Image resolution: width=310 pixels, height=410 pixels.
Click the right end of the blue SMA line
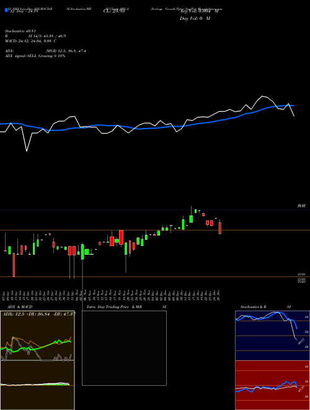(x=293, y=106)
